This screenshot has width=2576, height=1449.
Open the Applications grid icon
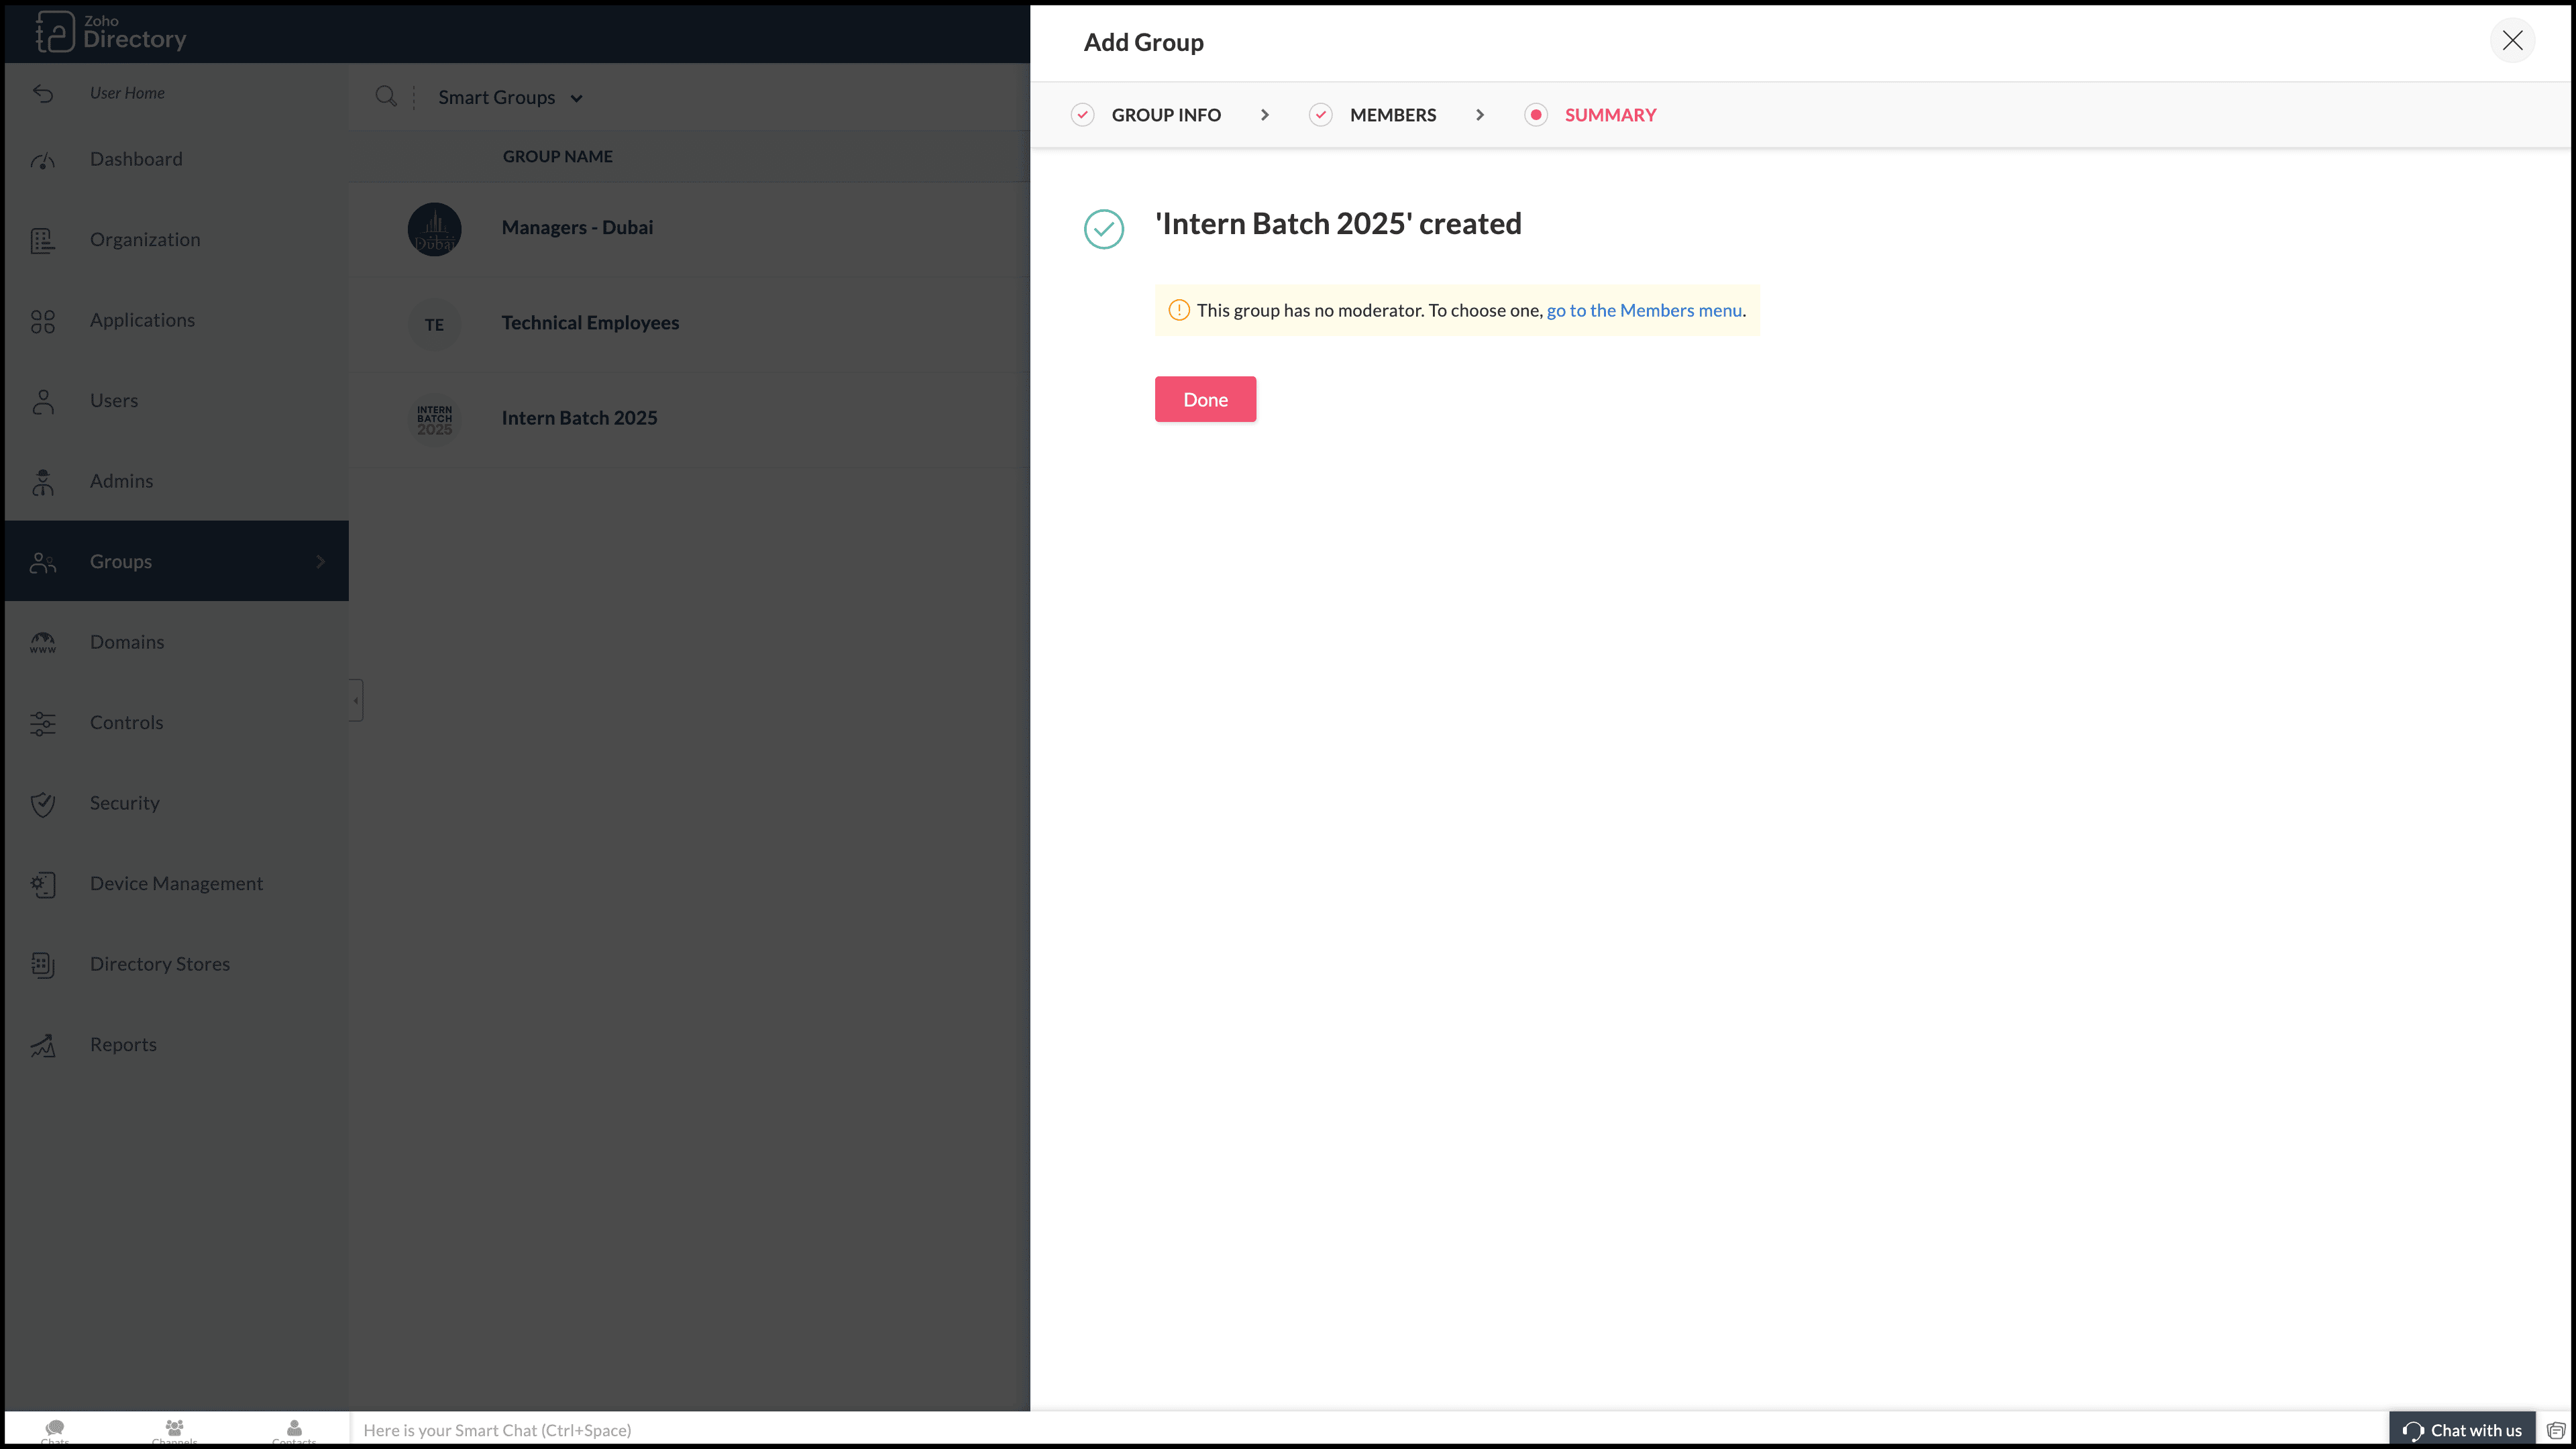42,321
